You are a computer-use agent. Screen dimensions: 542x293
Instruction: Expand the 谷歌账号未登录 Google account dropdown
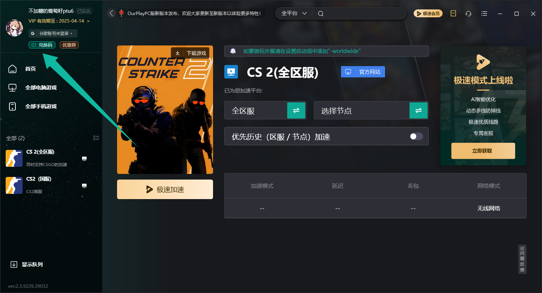(x=53, y=33)
